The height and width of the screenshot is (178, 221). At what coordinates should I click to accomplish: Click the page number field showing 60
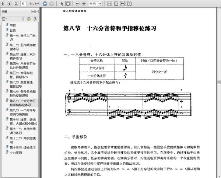23,4
